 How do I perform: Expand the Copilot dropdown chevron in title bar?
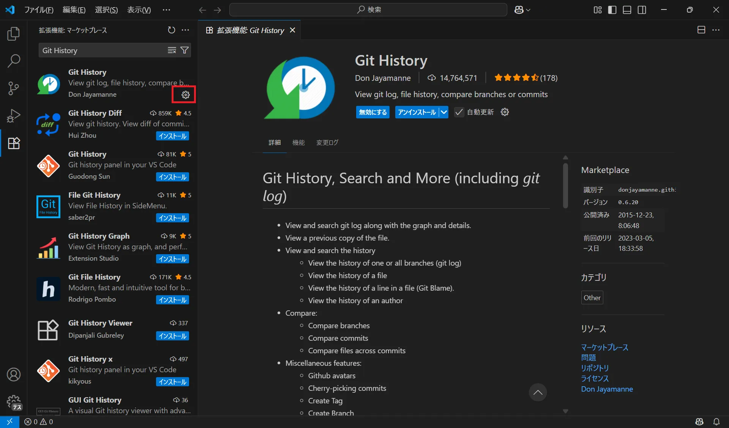click(x=528, y=10)
